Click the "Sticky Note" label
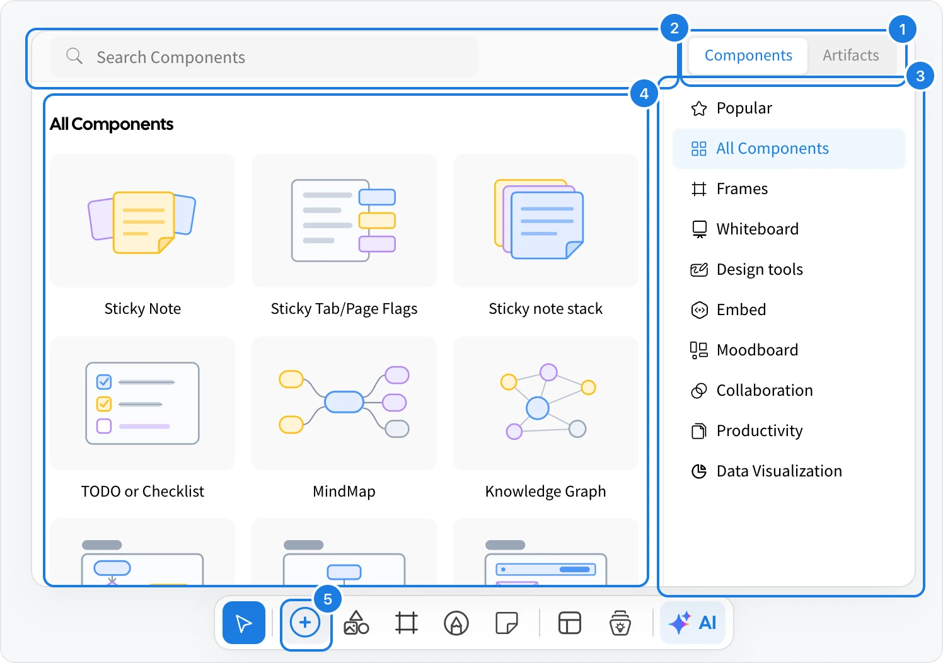 coord(142,309)
